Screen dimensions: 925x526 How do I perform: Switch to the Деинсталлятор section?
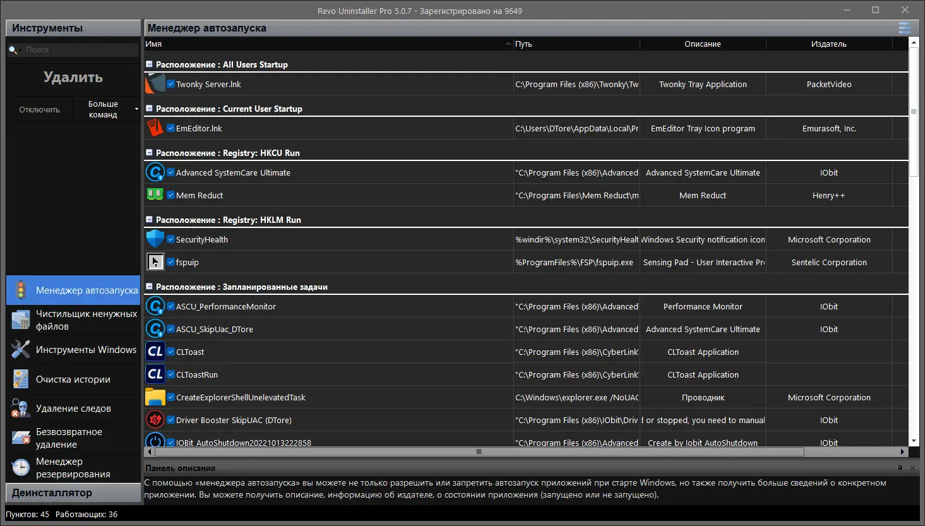point(73,493)
